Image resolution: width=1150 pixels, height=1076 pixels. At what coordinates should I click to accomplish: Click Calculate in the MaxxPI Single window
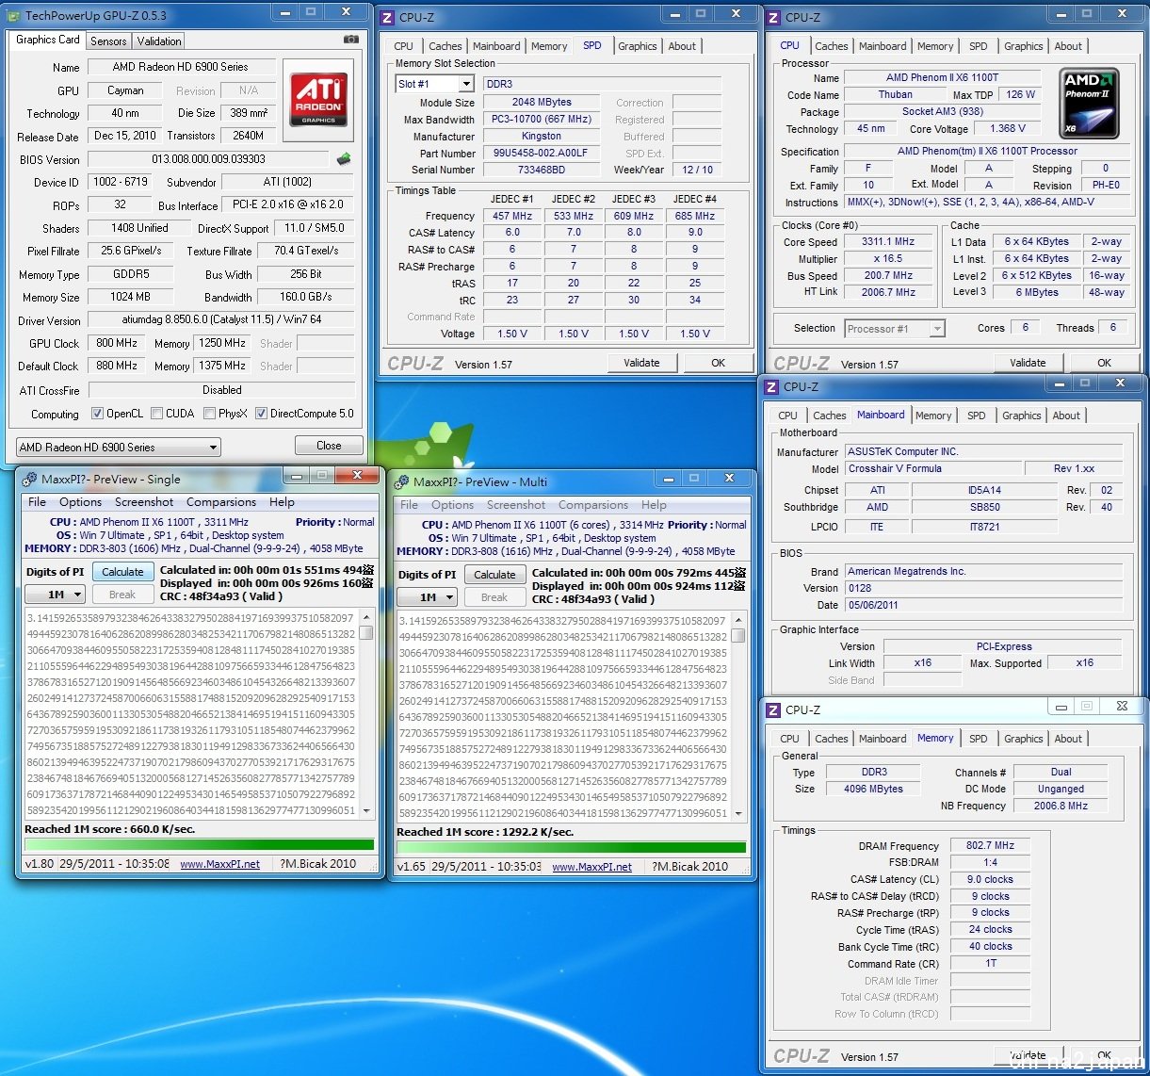(x=122, y=572)
